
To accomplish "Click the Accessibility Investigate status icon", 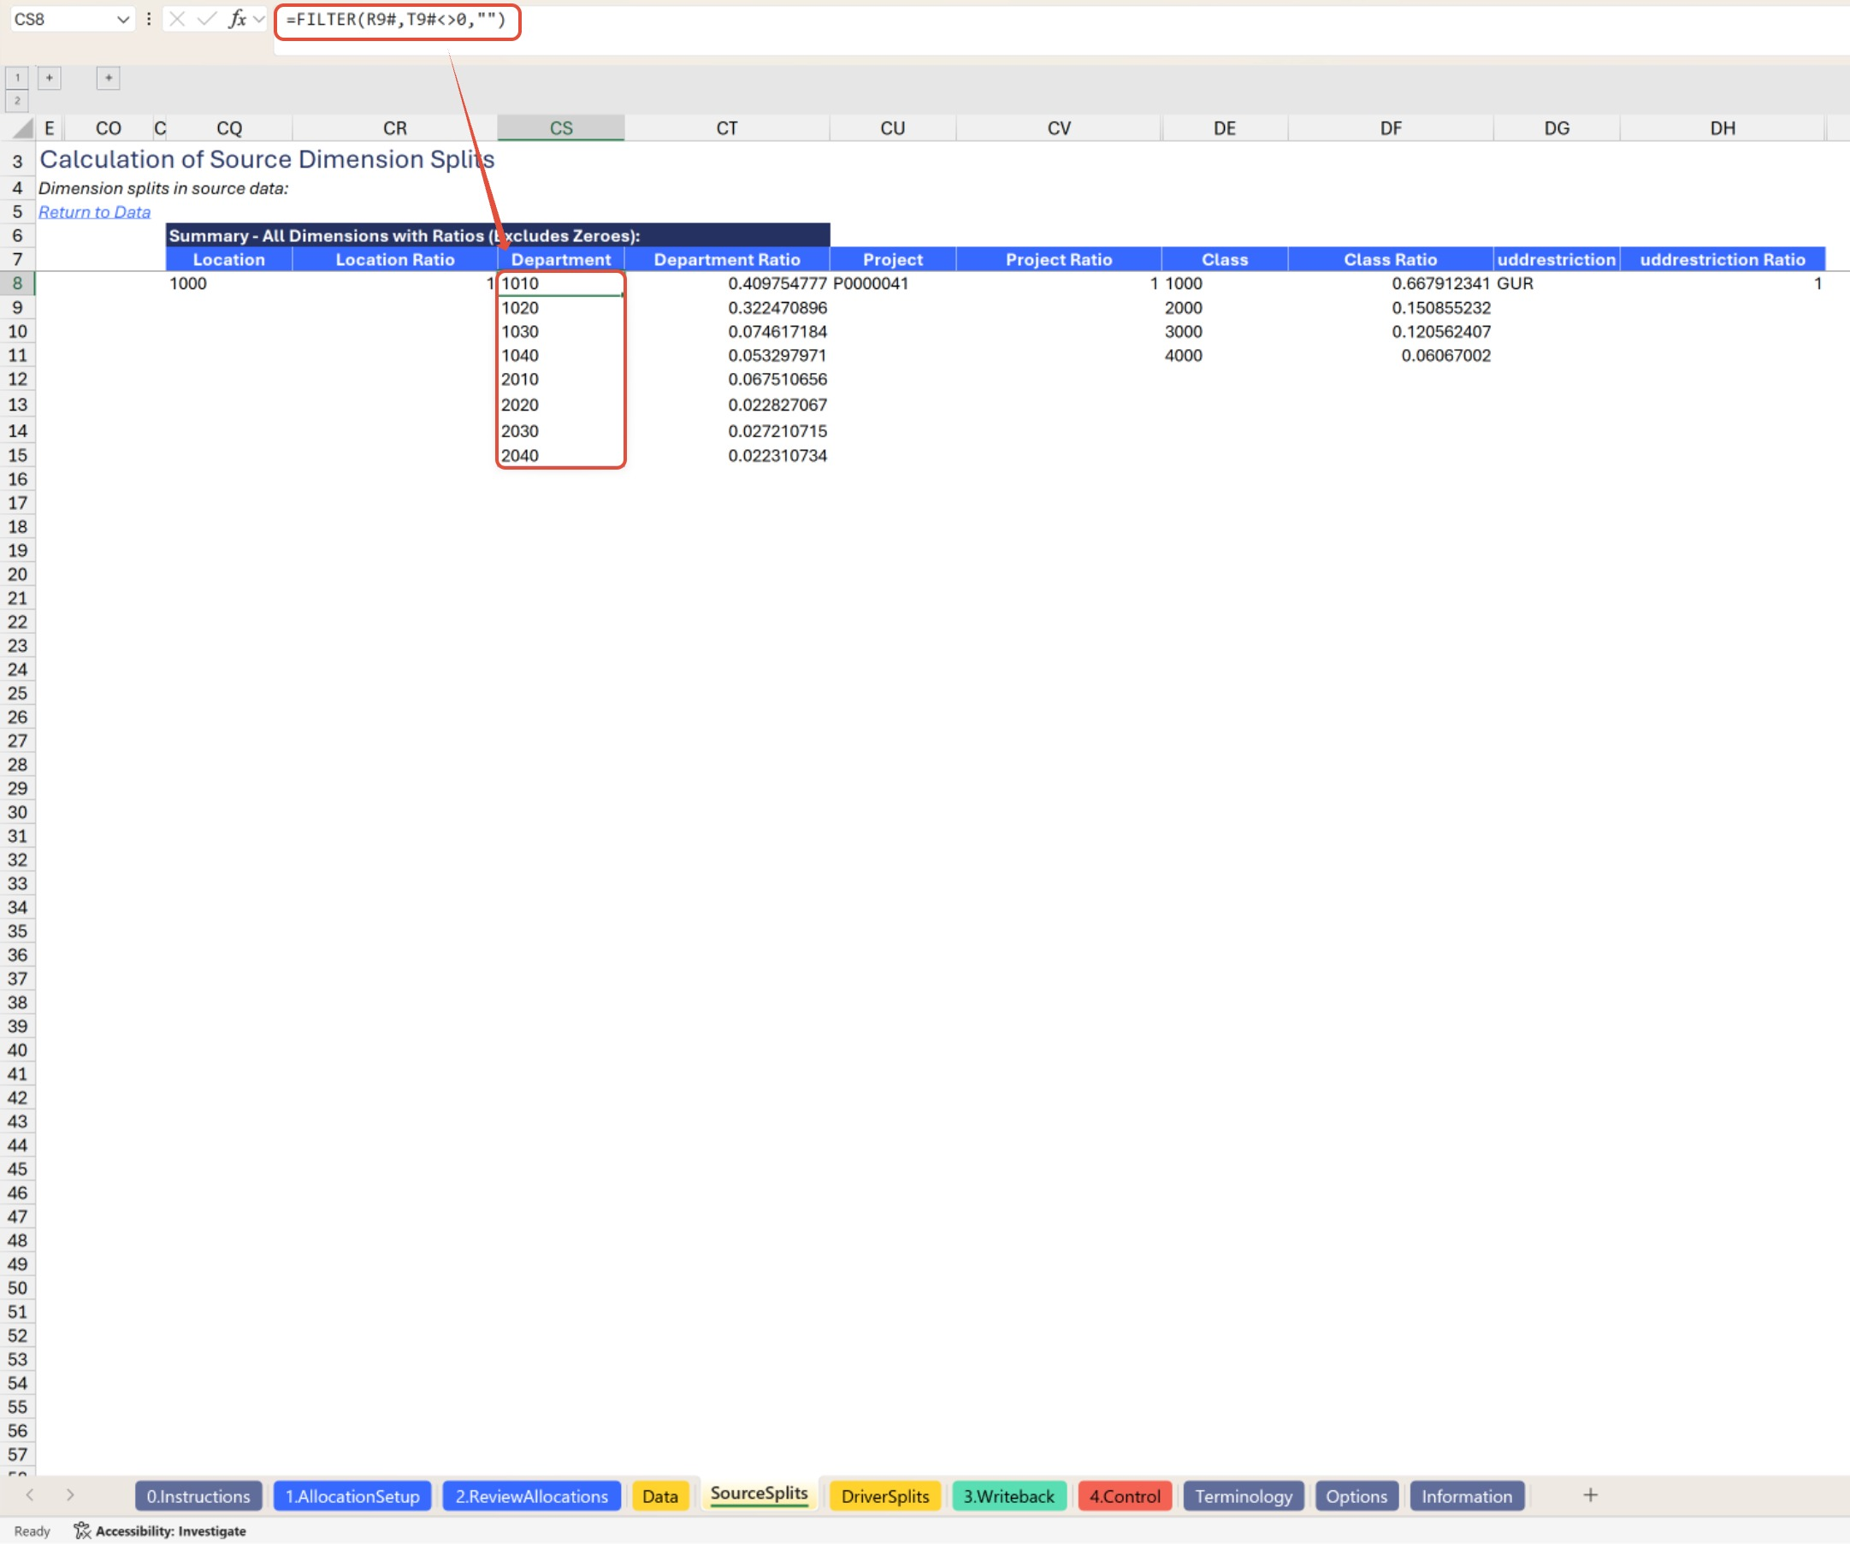I will [82, 1531].
